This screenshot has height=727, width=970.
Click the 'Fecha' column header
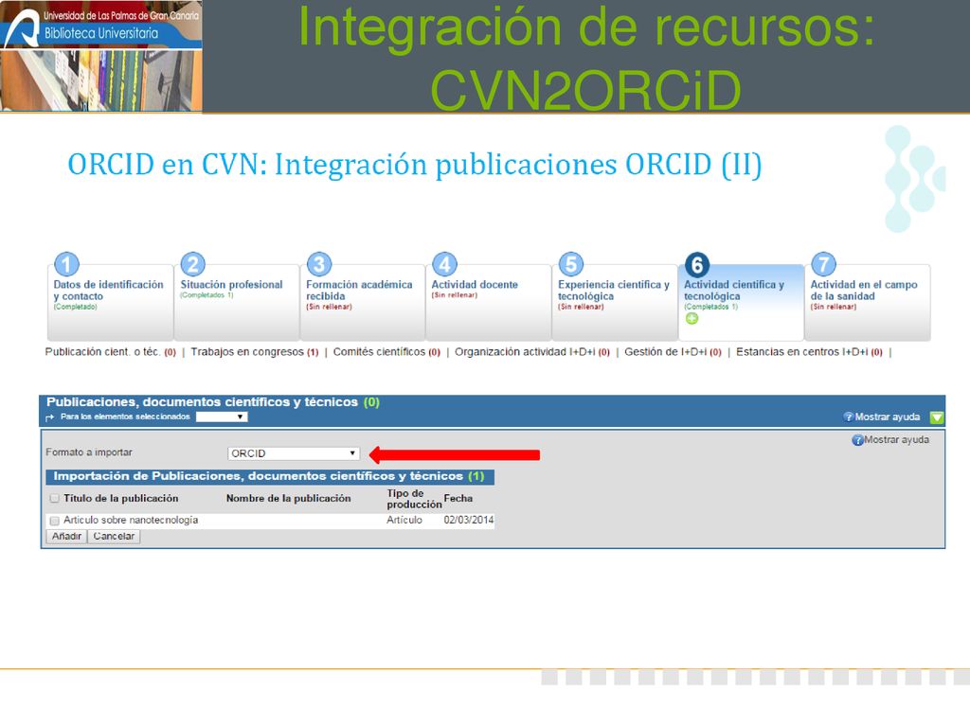(458, 498)
